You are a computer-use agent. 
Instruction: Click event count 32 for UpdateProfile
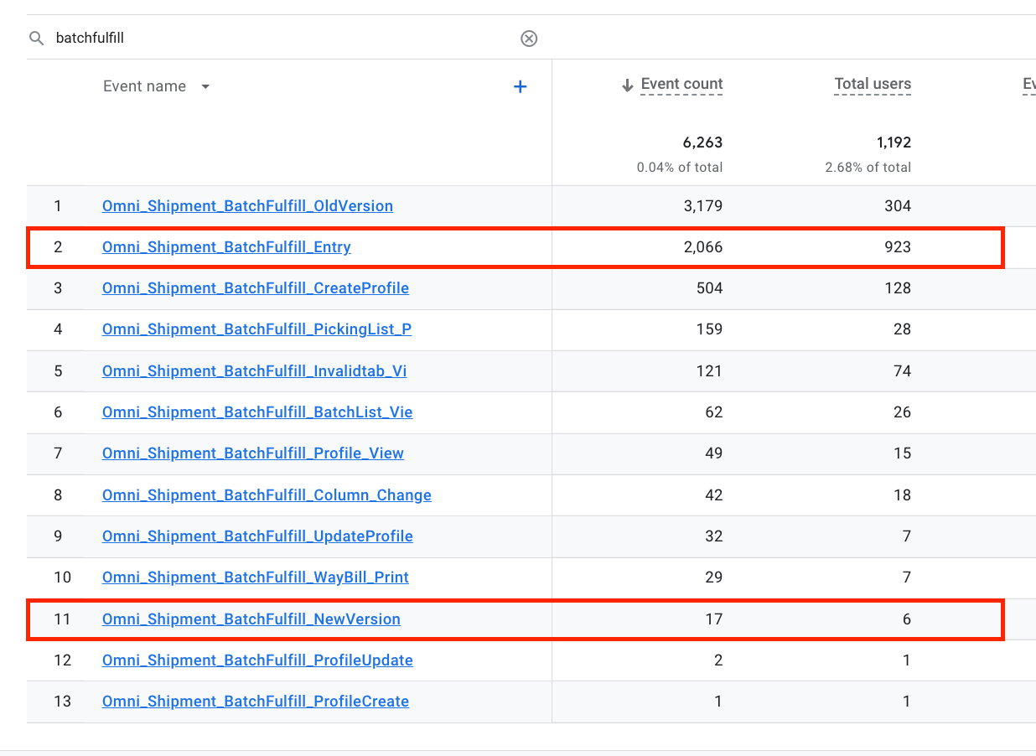(713, 536)
